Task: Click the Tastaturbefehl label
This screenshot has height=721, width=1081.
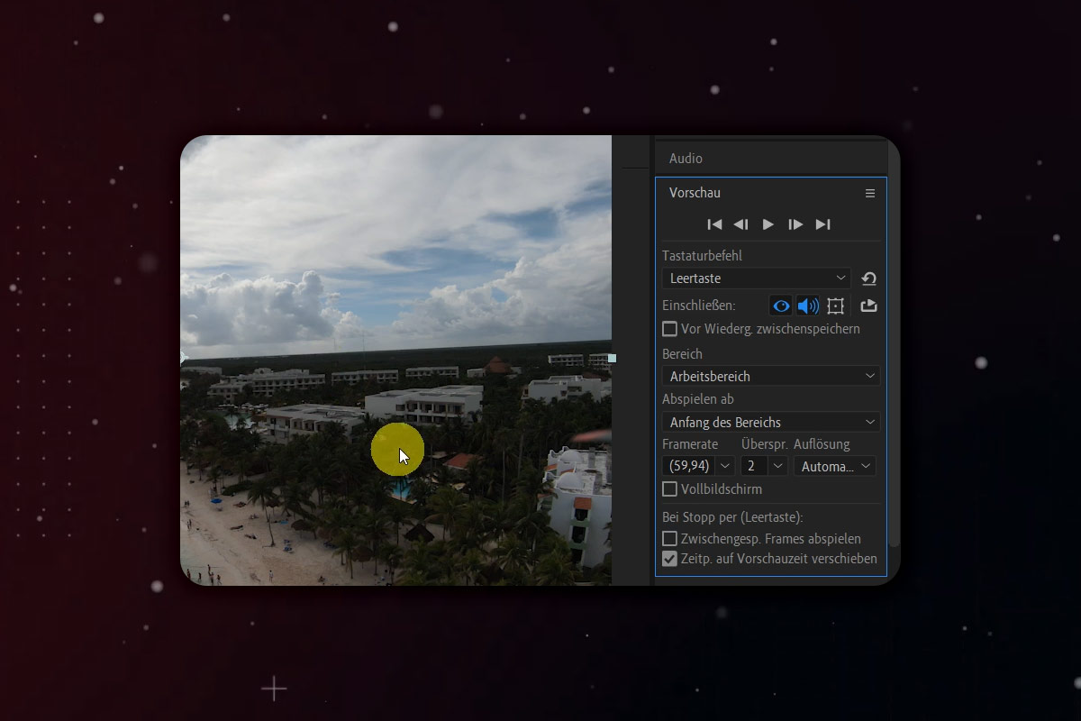Action: click(702, 256)
